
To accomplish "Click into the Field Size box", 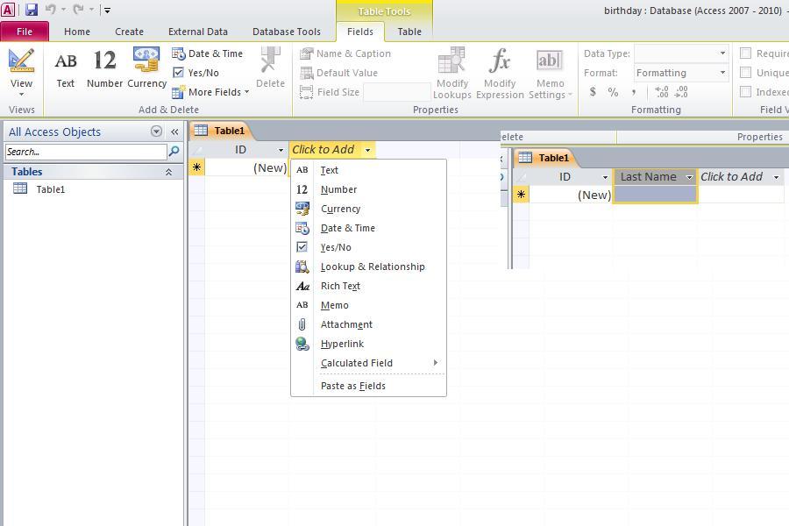I will pos(397,92).
